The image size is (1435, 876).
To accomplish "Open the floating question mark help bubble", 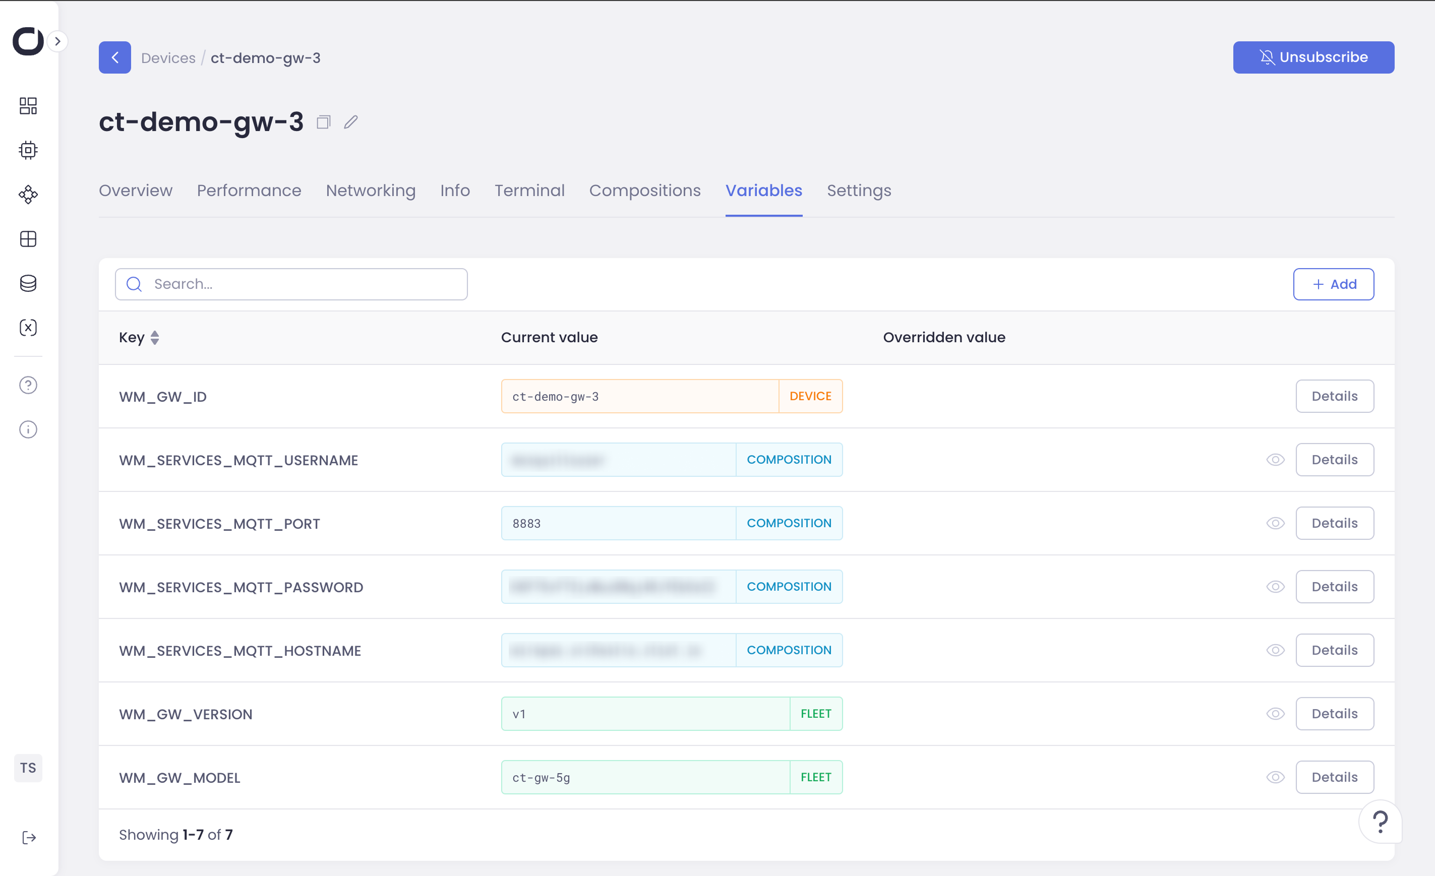I will [x=1380, y=821].
